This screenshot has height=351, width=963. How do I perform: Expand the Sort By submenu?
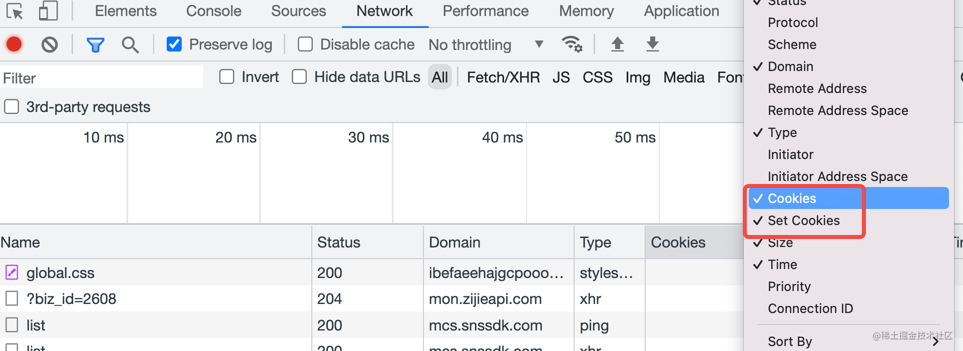point(851,341)
